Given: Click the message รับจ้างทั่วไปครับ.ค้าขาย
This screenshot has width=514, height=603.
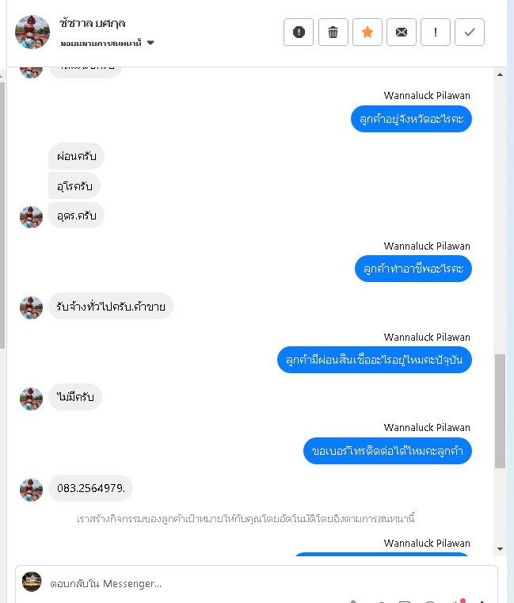Looking at the screenshot, I should coord(111,306).
